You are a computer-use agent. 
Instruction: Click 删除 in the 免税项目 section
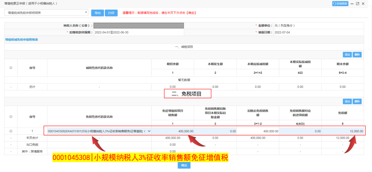357,101
